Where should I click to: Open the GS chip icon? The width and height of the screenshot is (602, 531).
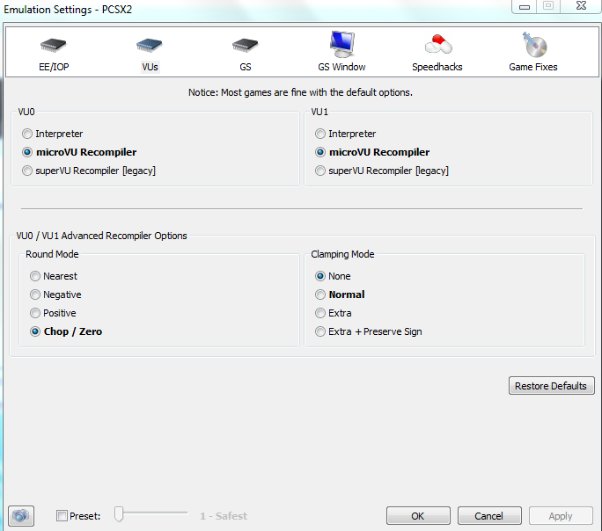click(x=246, y=45)
